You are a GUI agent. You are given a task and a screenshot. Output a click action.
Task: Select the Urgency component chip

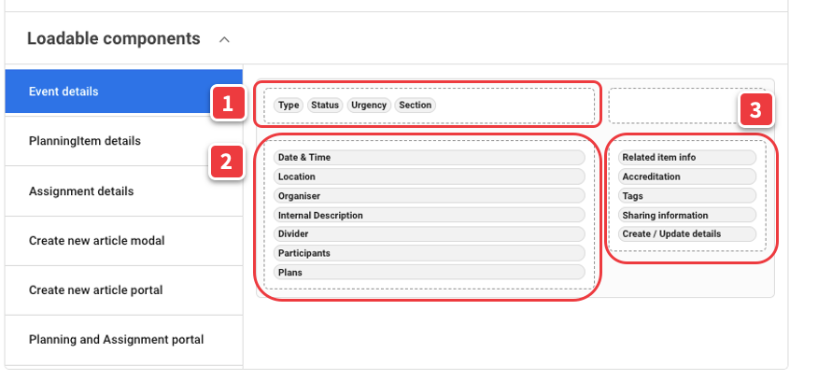click(x=369, y=106)
